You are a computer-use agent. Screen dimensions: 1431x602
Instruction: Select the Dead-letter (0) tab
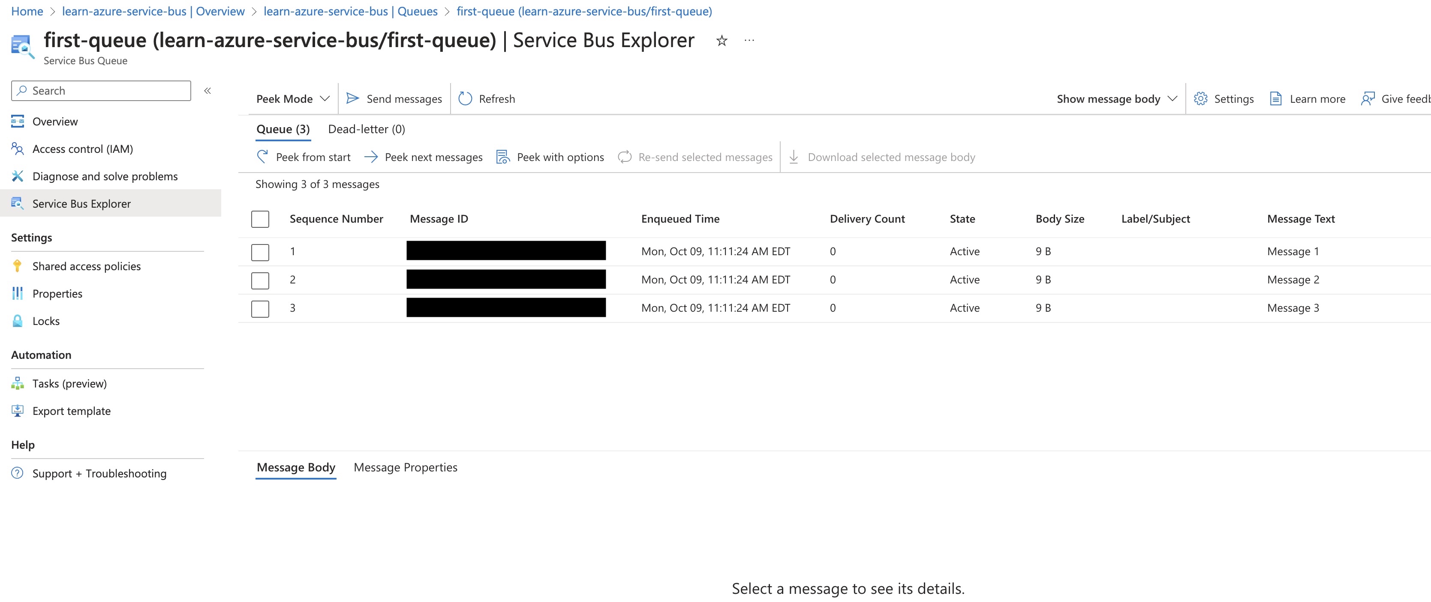[366, 130]
